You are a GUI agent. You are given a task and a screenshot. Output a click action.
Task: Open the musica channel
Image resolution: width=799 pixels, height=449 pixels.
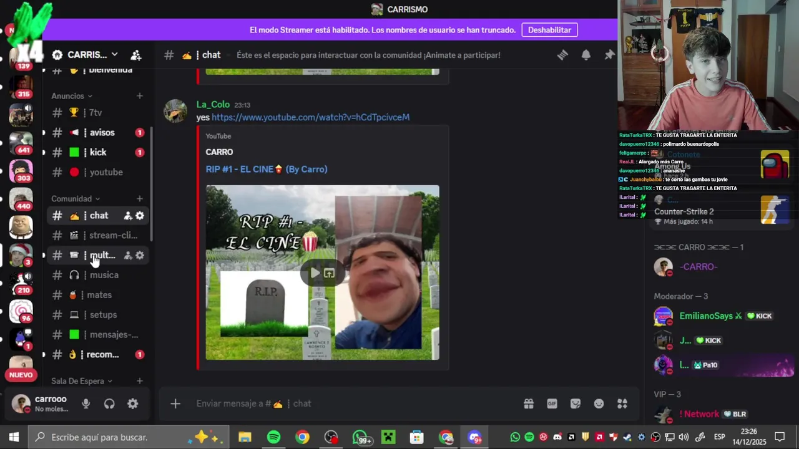coord(98,275)
